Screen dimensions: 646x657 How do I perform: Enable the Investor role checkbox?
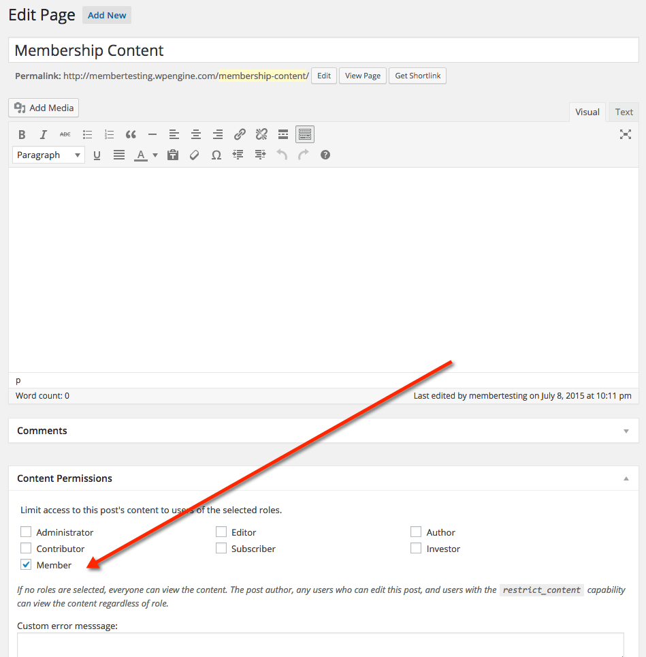point(416,549)
